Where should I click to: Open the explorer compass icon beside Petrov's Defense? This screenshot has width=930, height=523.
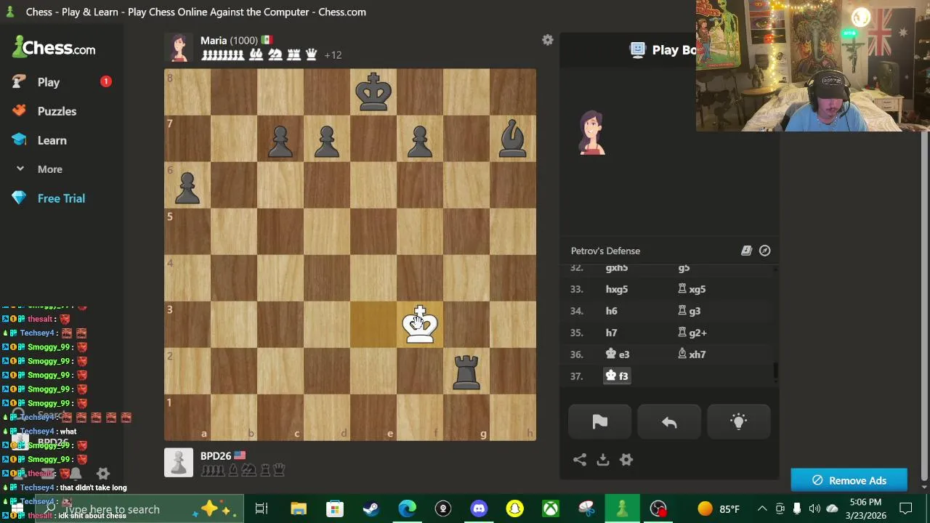pyautogui.click(x=765, y=251)
